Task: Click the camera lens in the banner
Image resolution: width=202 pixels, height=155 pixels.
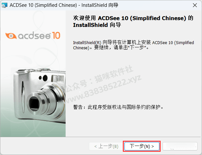Action: click(x=35, y=103)
